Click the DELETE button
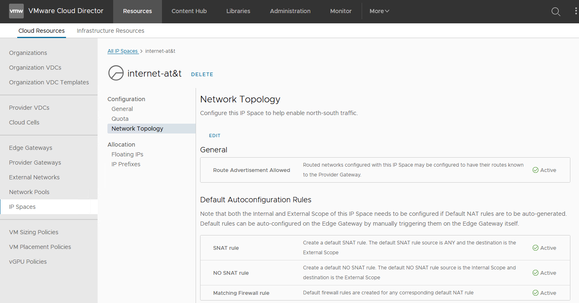Image resolution: width=579 pixels, height=303 pixels. click(x=202, y=74)
